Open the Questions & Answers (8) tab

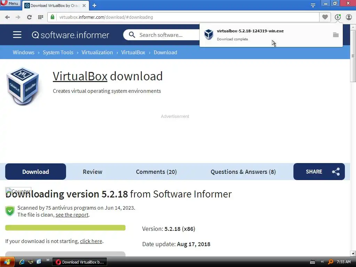pos(243,172)
